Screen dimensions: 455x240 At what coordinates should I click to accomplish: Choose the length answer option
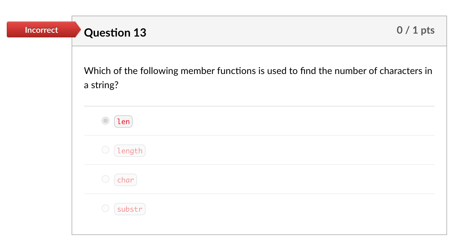(x=105, y=150)
